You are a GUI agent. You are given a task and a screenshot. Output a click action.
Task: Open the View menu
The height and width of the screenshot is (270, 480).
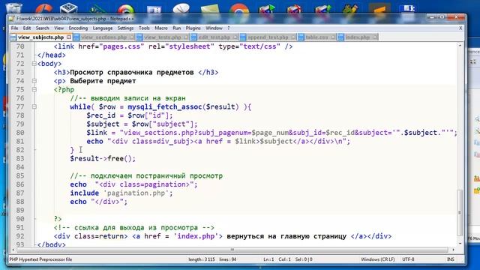pyautogui.click(x=58, y=28)
